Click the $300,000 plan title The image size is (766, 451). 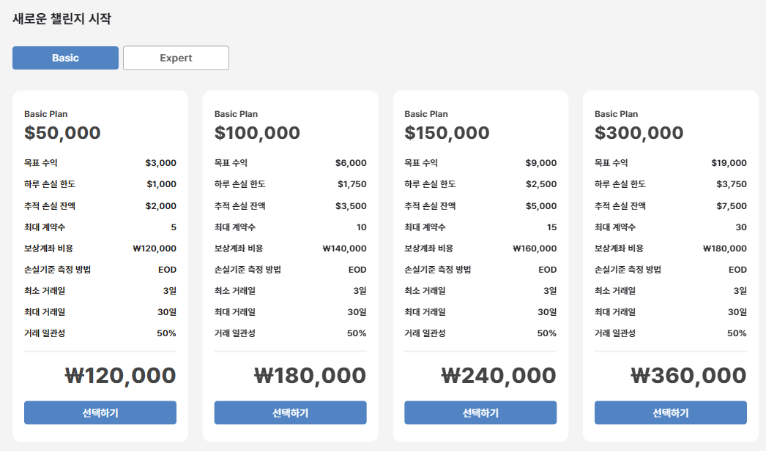point(639,133)
